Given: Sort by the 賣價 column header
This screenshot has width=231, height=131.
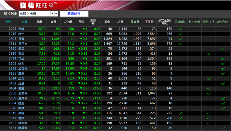Looking at the screenshot, I should point(53,22).
